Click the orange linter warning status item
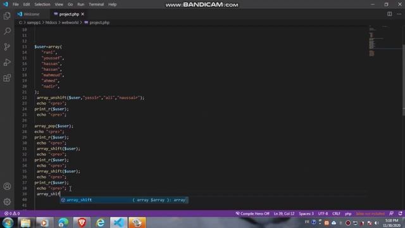 click(370, 213)
